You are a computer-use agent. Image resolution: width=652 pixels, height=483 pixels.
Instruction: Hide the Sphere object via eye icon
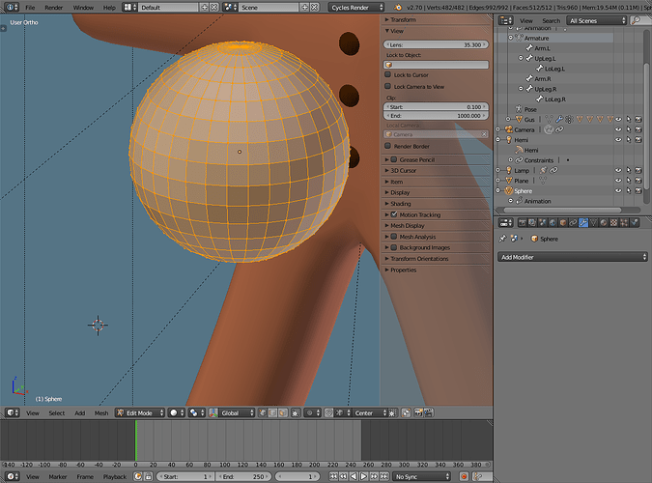pos(618,191)
